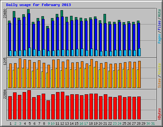Select the orange visits bar for day 28

(x=139, y=74)
